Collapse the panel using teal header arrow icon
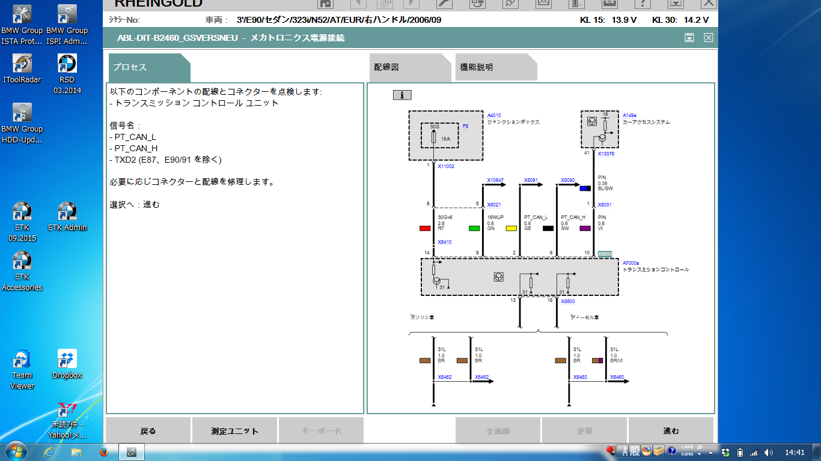The width and height of the screenshot is (821, 461). [x=689, y=38]
